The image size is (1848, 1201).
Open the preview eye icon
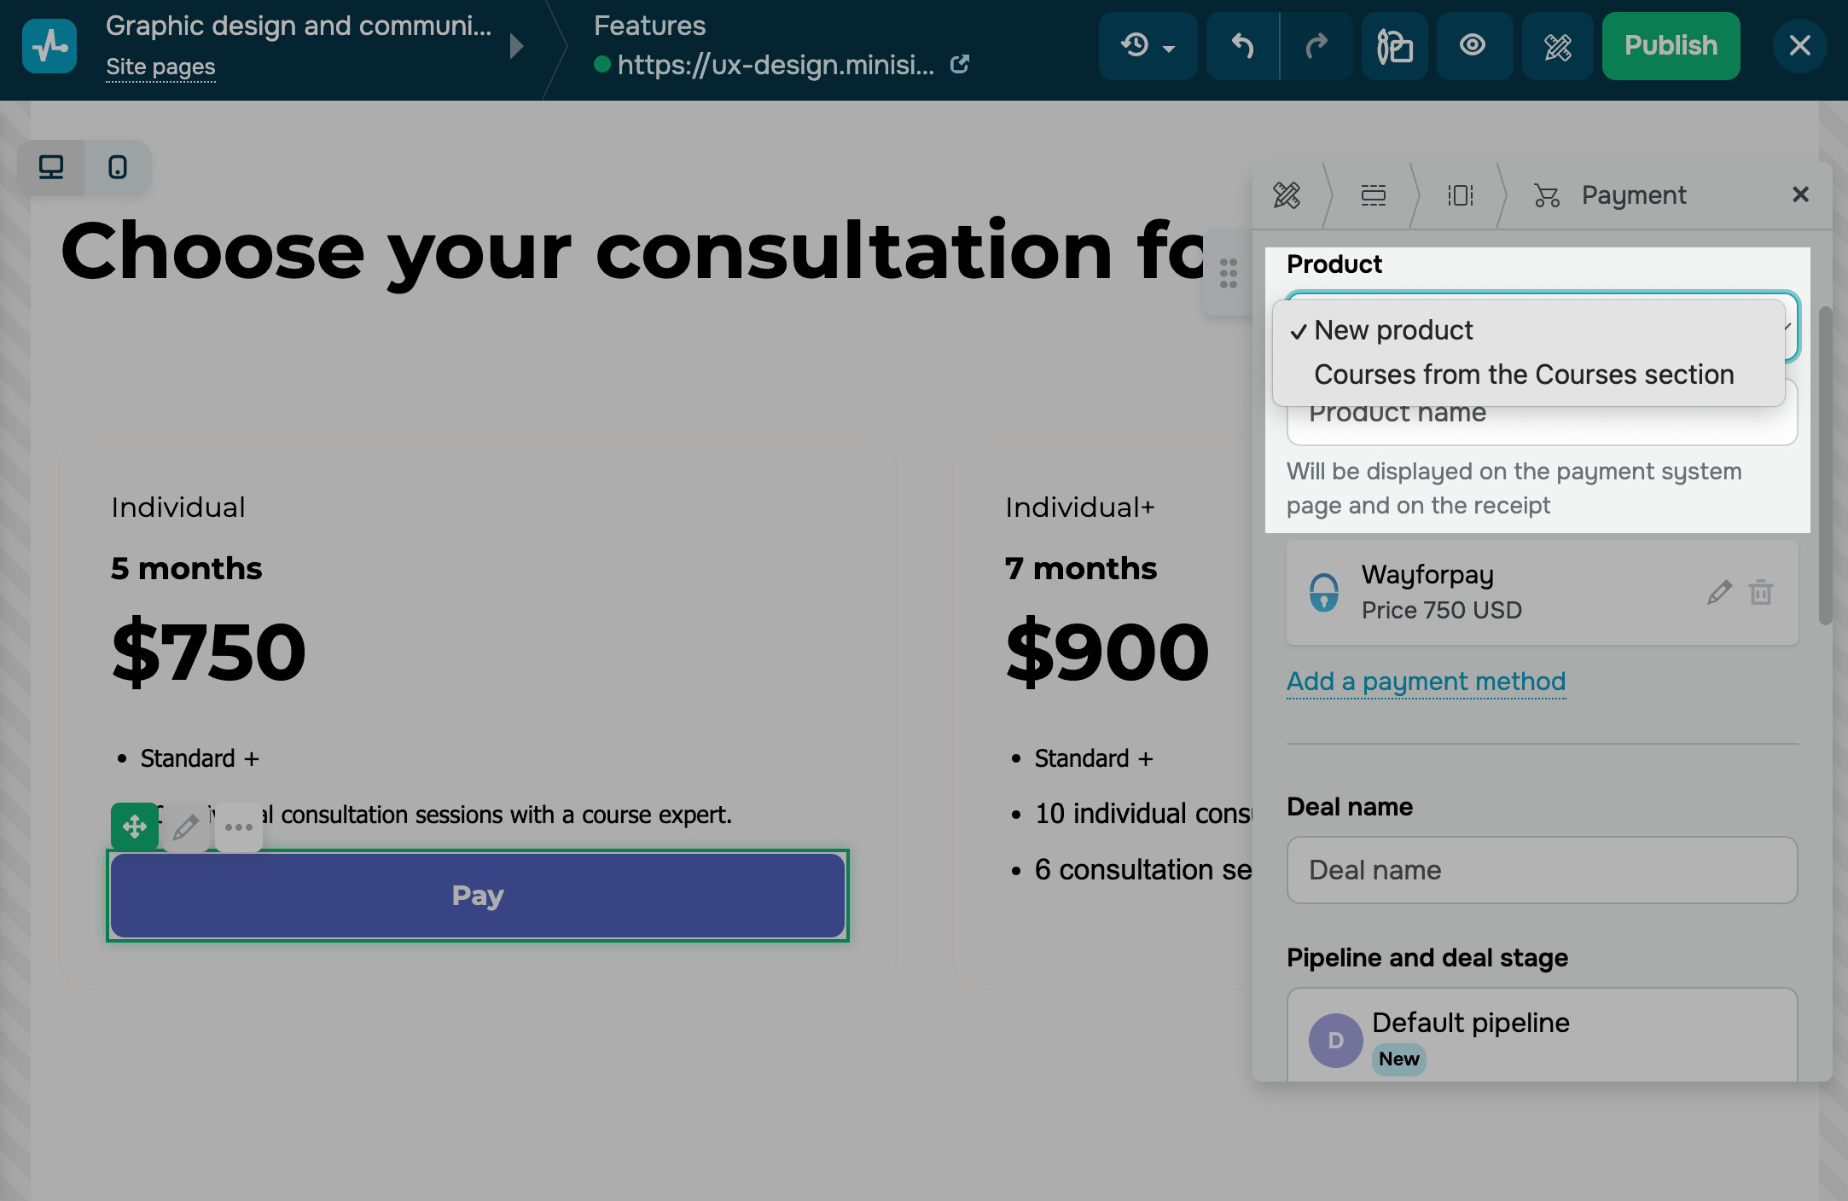1473,46
